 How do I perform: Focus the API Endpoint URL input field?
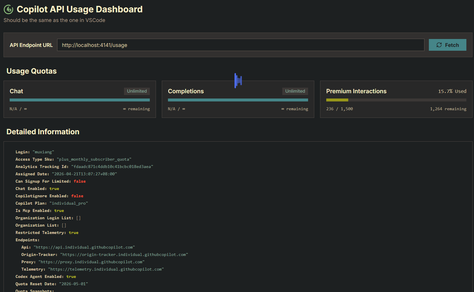coord(240,45)
